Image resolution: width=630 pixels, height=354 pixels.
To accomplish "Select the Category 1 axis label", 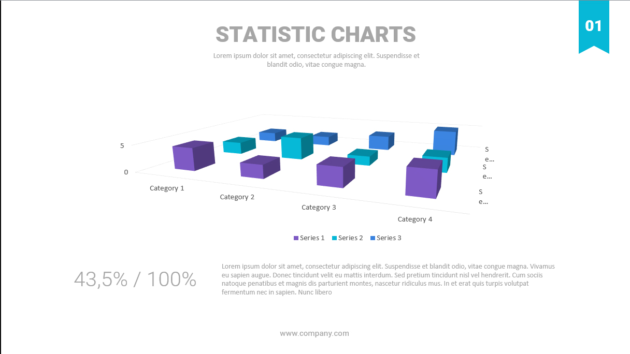I will (x=167, y=188).
